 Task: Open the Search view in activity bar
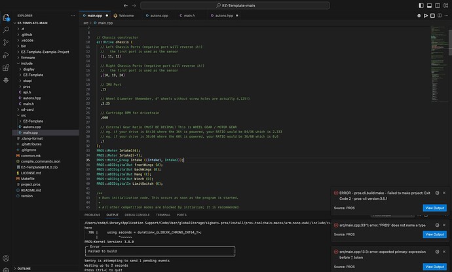[6, 29]
